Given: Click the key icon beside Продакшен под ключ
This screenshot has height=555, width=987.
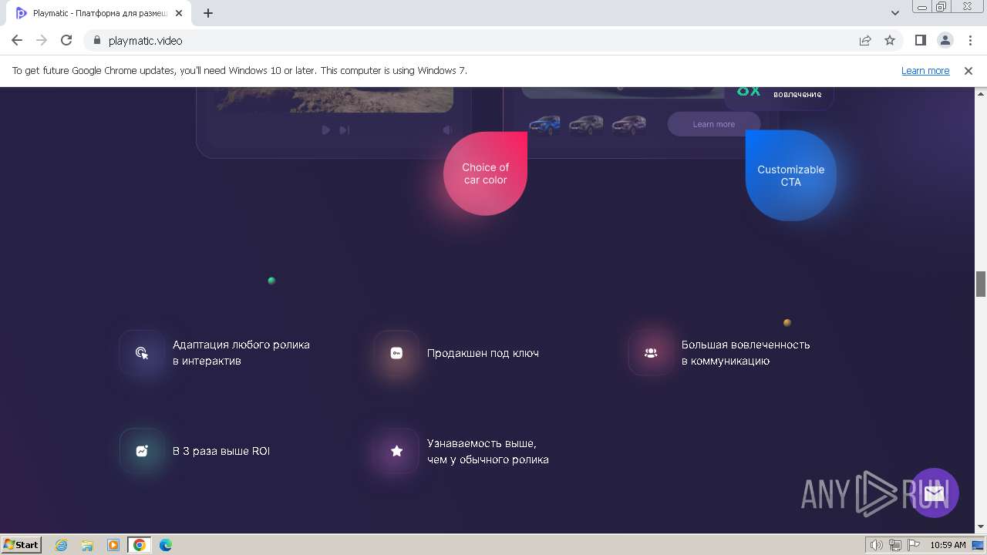Looking at the screenshot, I should click(x=396, y=353).
